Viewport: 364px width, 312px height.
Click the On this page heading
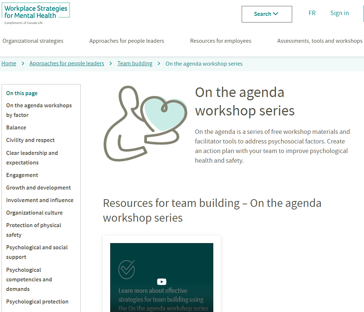(22, 93)
